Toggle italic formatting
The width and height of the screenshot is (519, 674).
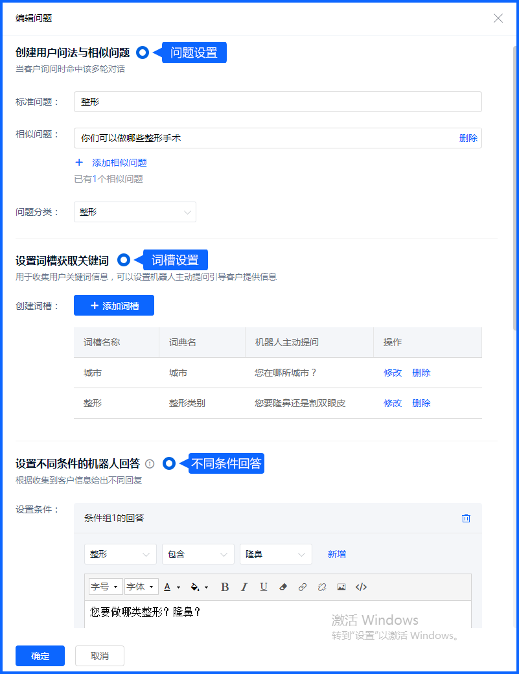point(244,587)
